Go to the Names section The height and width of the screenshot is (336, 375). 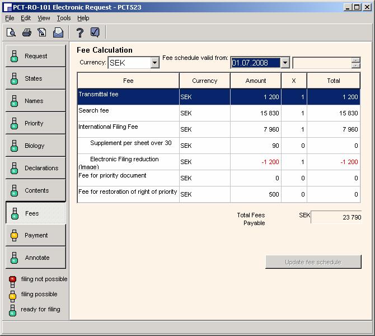(36, 101)
